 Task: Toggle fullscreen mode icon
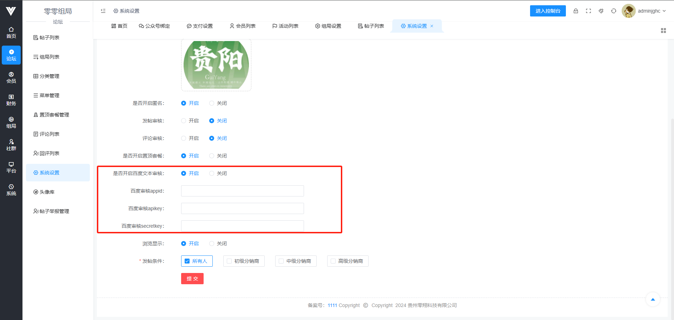click(x=588, y=11)
